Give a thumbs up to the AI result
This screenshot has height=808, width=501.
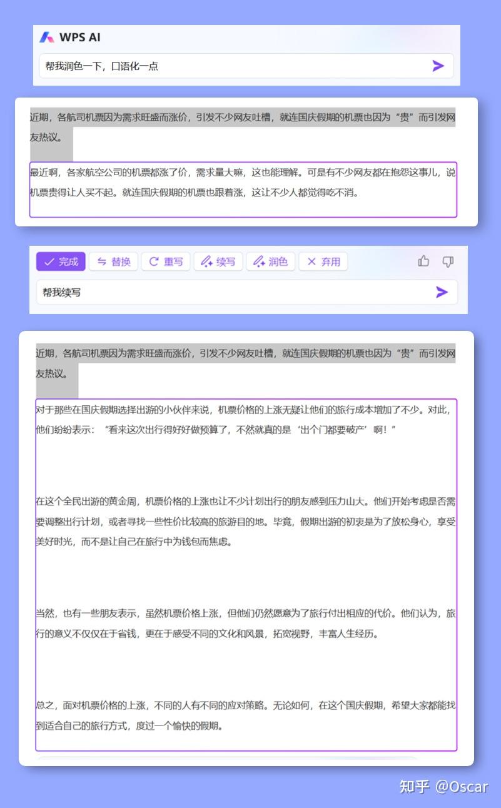pyautogui.click(x=423, y=261)
